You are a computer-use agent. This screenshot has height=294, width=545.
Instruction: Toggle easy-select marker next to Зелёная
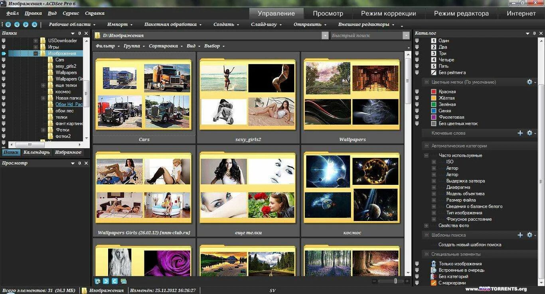[417, 104]
